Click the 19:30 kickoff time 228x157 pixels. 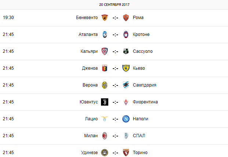point(8,18)
